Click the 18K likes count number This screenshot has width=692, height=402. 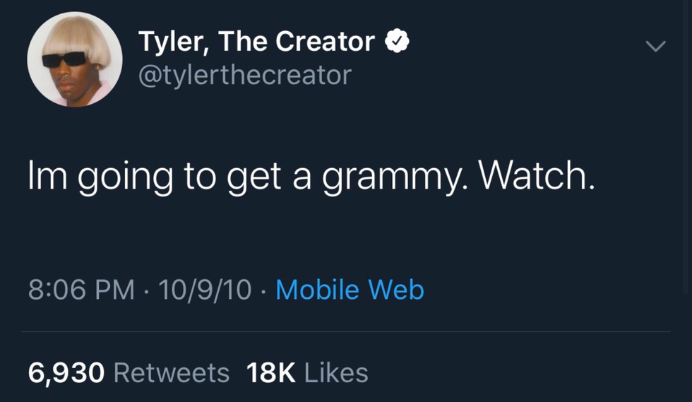click(271, 372)
